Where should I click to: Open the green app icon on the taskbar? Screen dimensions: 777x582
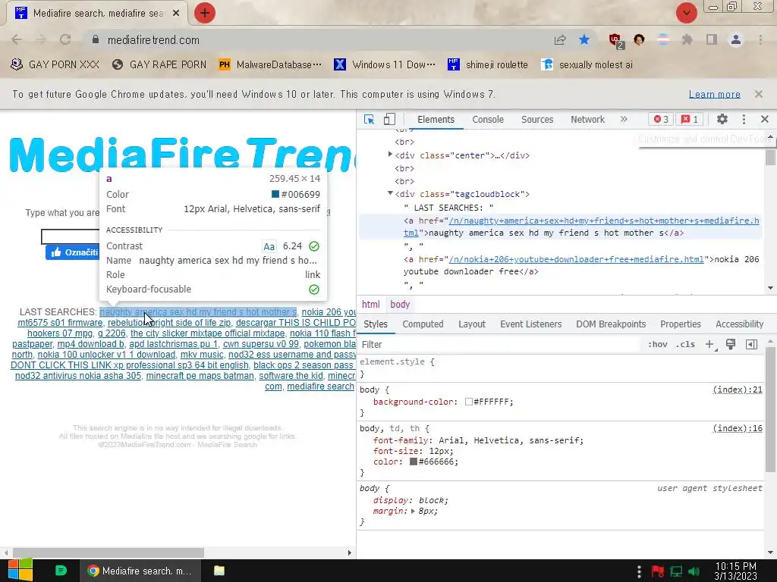click(x=61, y=571)
